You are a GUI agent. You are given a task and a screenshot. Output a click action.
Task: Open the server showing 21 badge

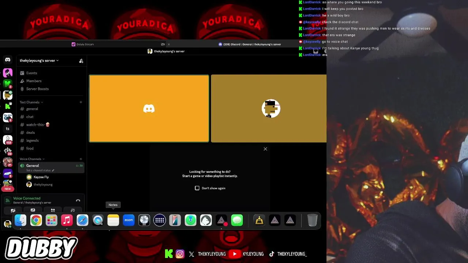[8, 162]
